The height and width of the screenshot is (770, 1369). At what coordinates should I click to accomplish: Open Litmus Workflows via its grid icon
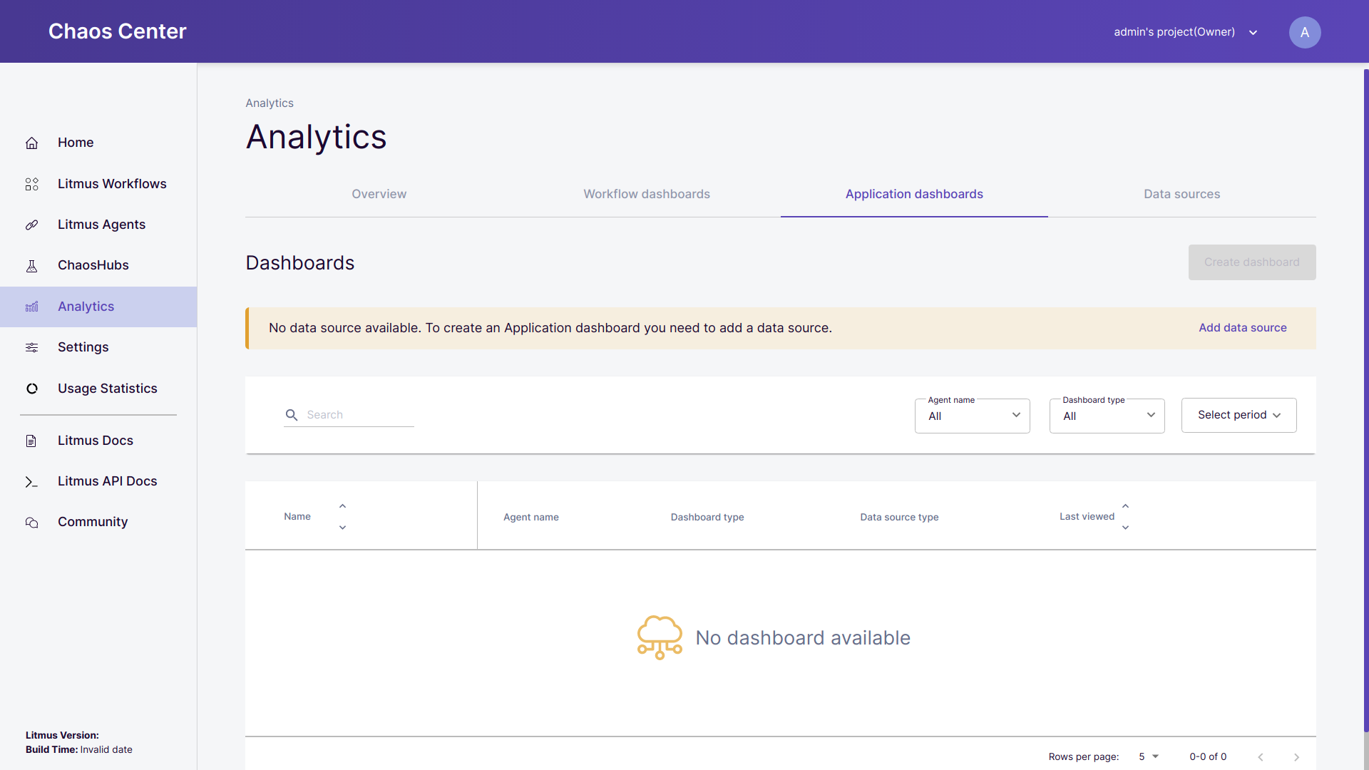(31, 184)
